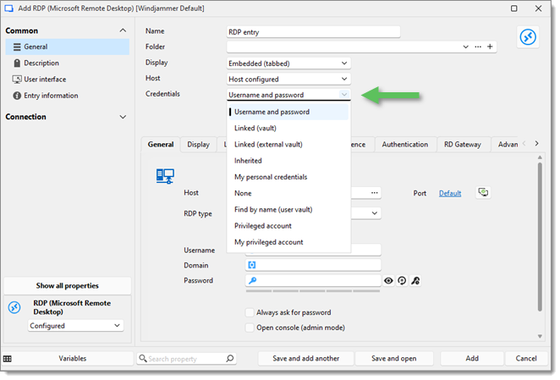Viewport: 560px width, 380px height.
Task: Click the Domain variable bracket icon
Action: (252, 265)
